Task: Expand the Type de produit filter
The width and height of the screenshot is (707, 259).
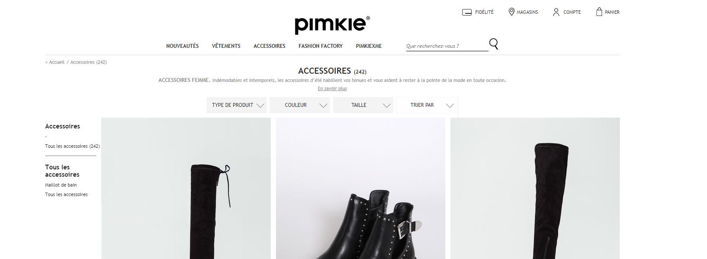Action: coord(237,105)
